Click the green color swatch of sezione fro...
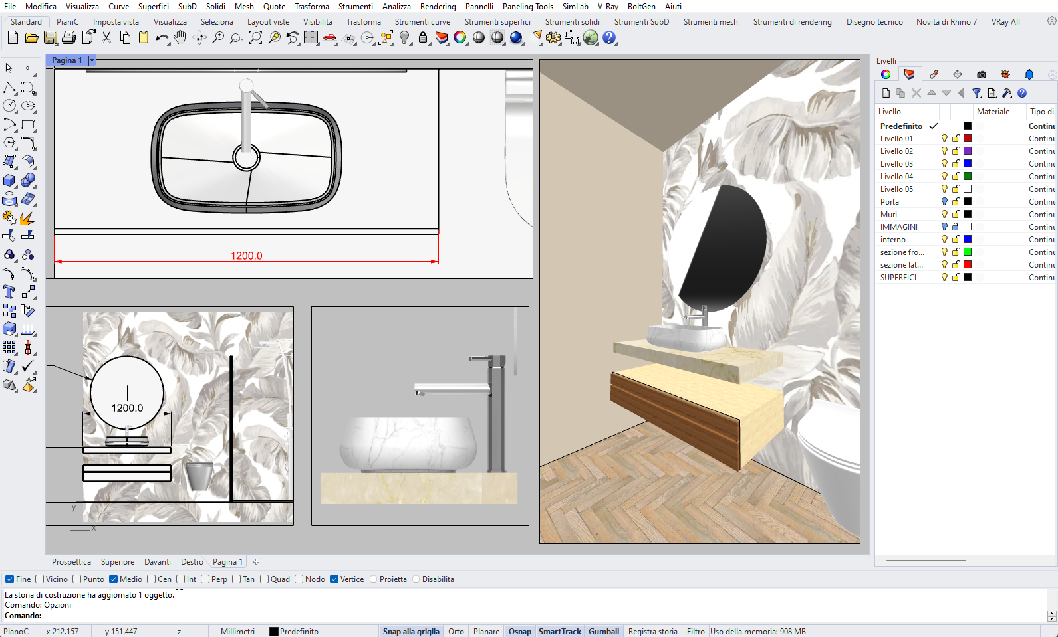Image resolution: width=1058 pixels, height=637 pixels. [x=968, y=252]
